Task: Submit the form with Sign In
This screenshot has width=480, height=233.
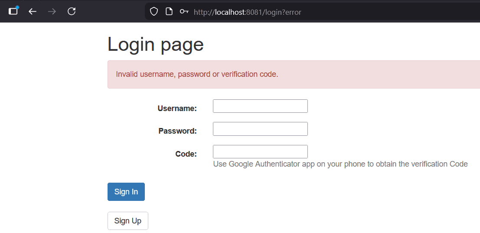Action: [126, 192]
